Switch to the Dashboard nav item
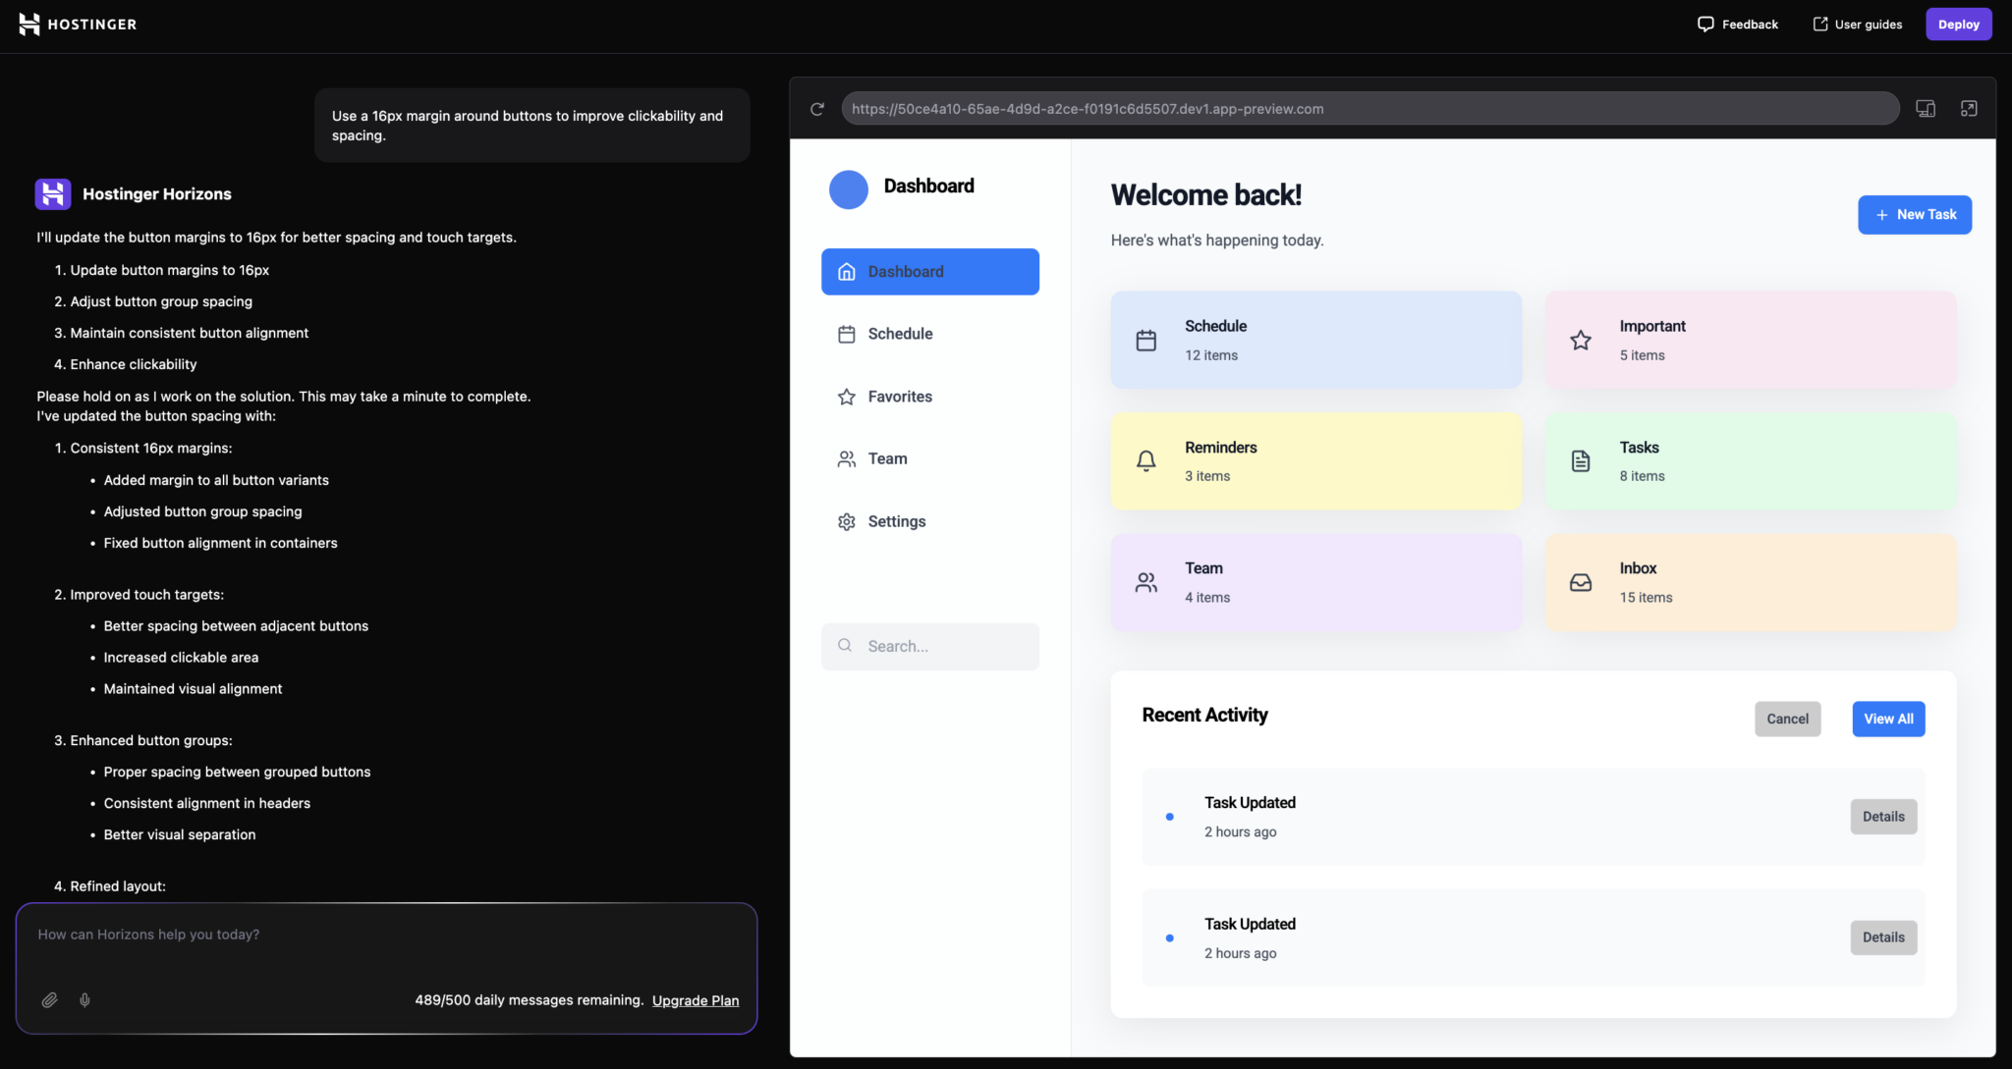Screen dimensions: 2012x1069 click(905, 271)
